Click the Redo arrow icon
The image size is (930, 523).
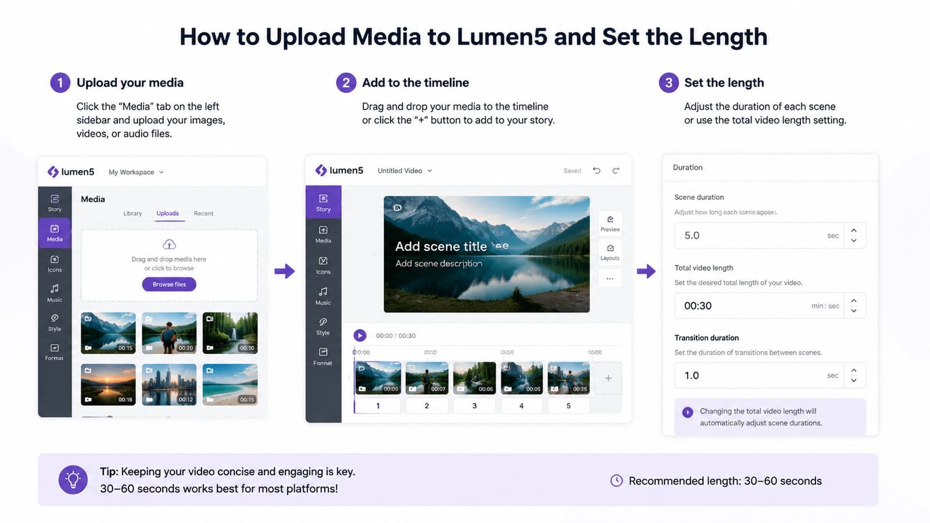click(x=616, y=170)
